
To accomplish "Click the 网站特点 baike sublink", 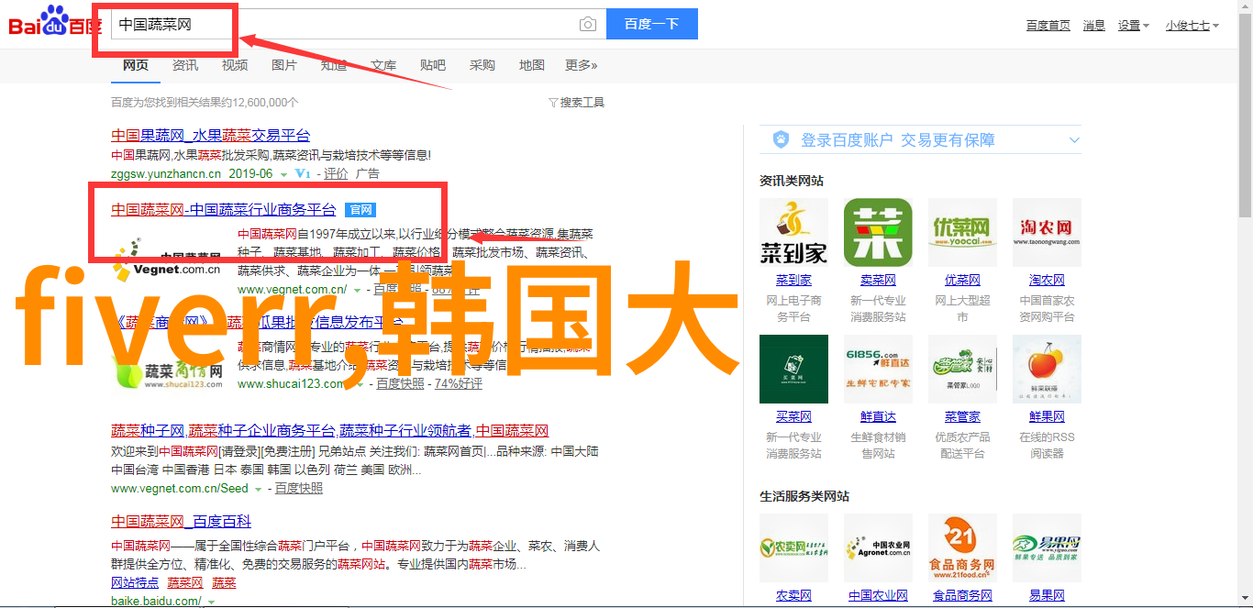I will [x=135, y=583].
